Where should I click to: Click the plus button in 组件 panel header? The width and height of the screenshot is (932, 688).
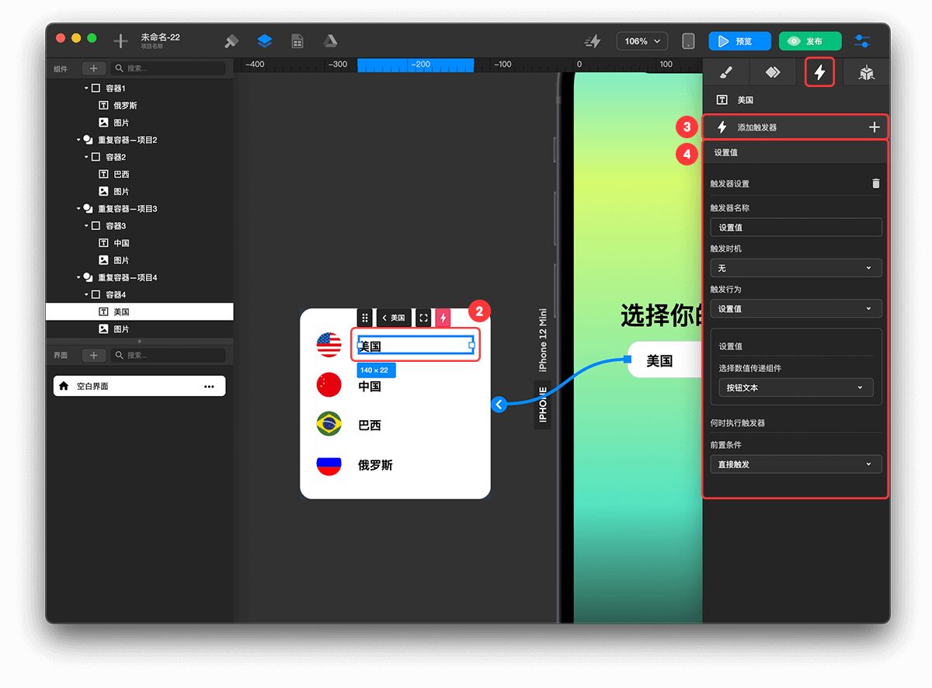point(94,68)
